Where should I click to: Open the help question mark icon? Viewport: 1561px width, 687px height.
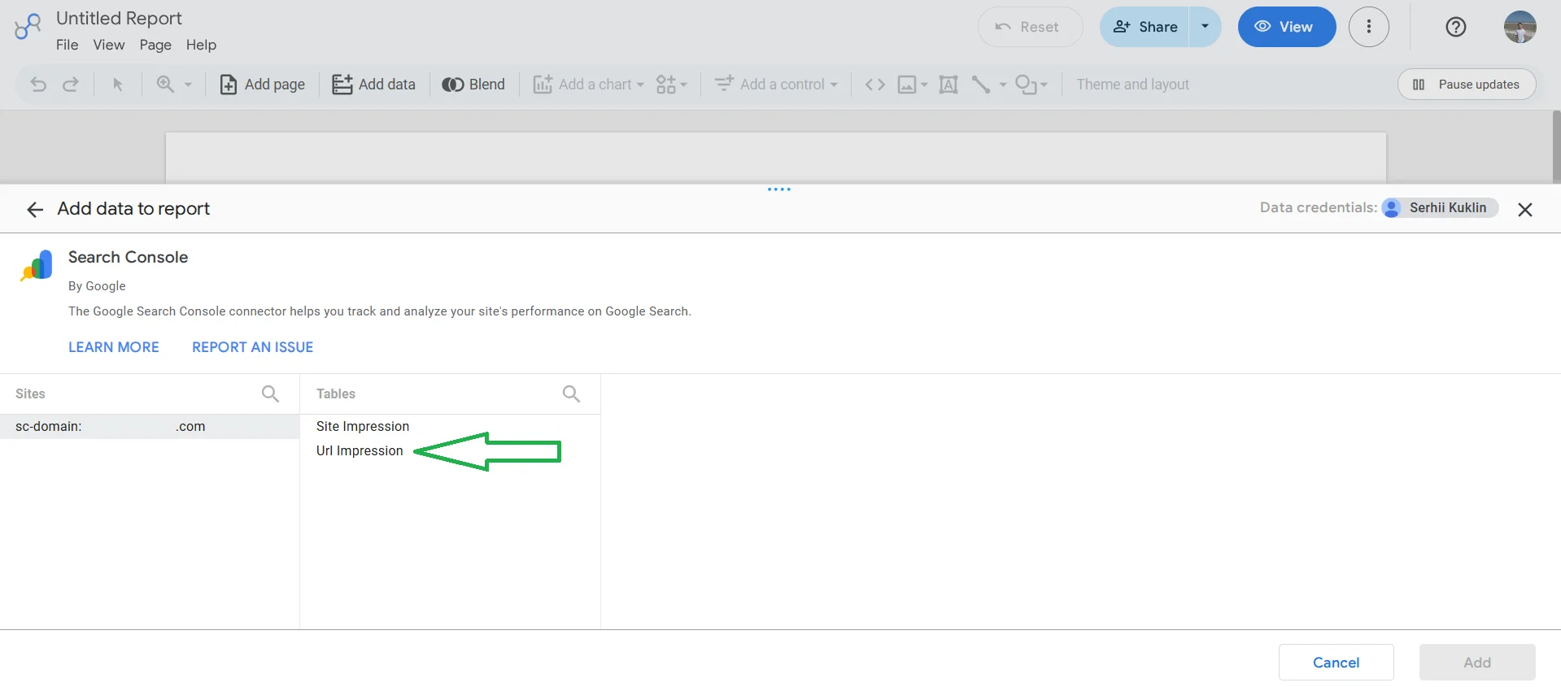click(x=1456, y=27)
